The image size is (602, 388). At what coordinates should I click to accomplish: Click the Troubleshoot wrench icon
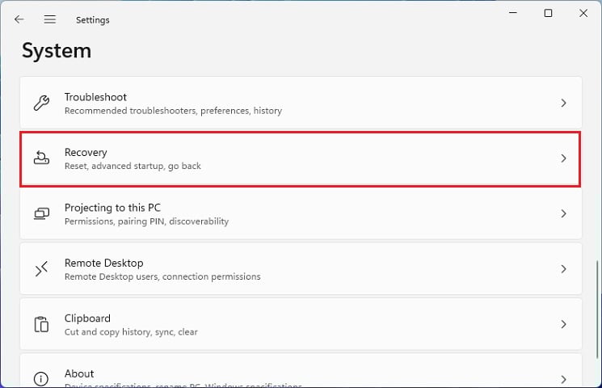pyautogui.click(x=41, y=103)
